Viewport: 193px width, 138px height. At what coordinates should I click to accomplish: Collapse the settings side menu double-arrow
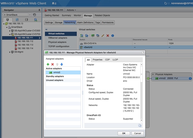click(x=46, y=30)
